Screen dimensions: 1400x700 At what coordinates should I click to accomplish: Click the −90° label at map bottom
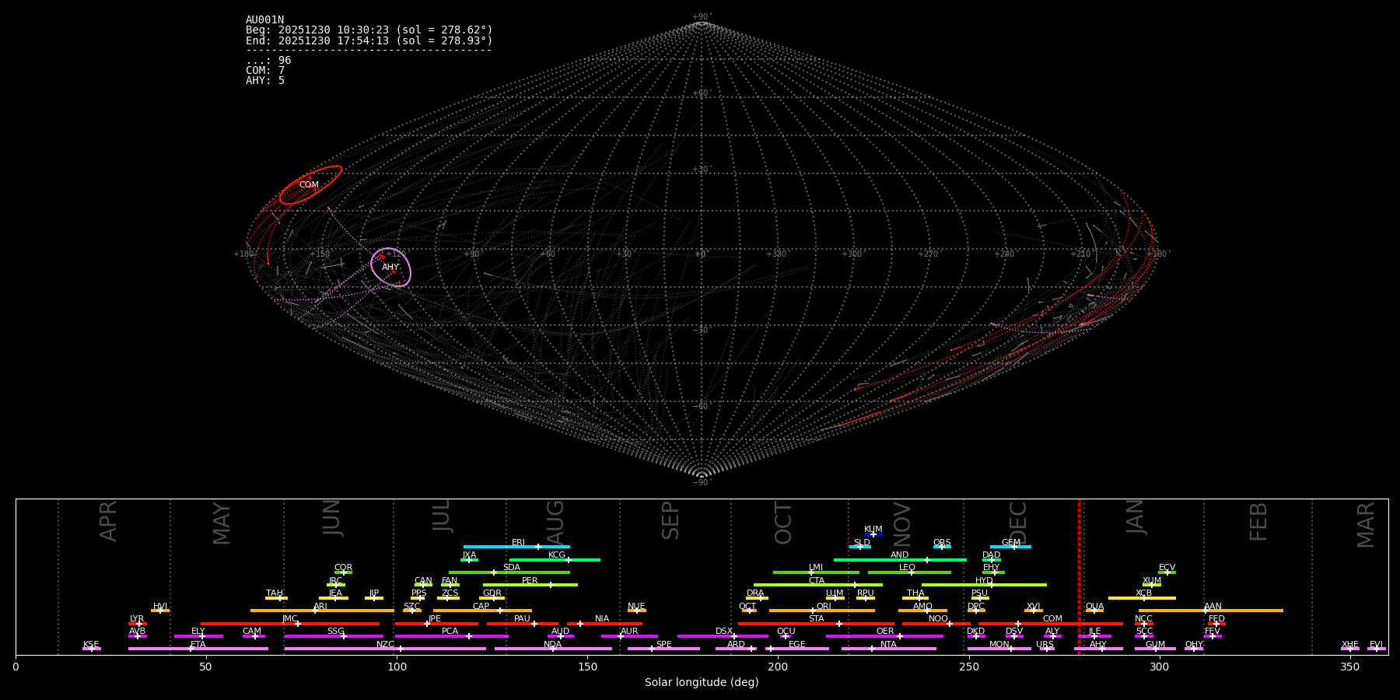tap(702, 483)
